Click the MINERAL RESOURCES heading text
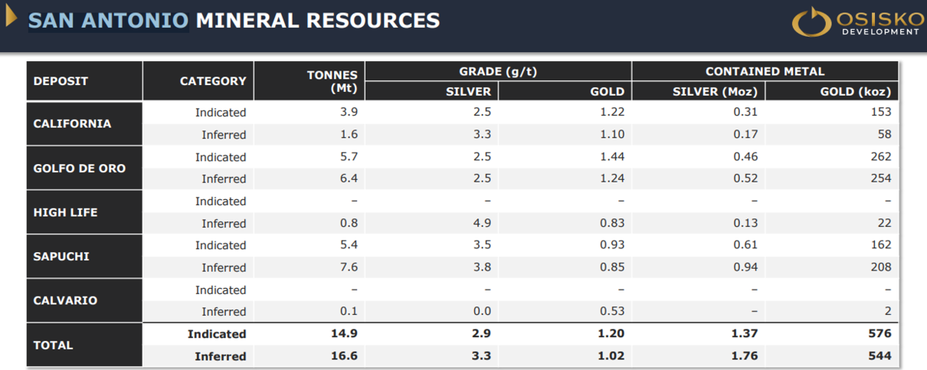The height and width of the screenshot is (370, 927). coord(318,20)
